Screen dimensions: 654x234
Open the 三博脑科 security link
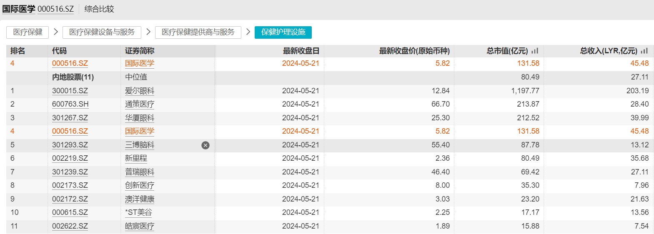pyautogui.click(x=140, y=145)
